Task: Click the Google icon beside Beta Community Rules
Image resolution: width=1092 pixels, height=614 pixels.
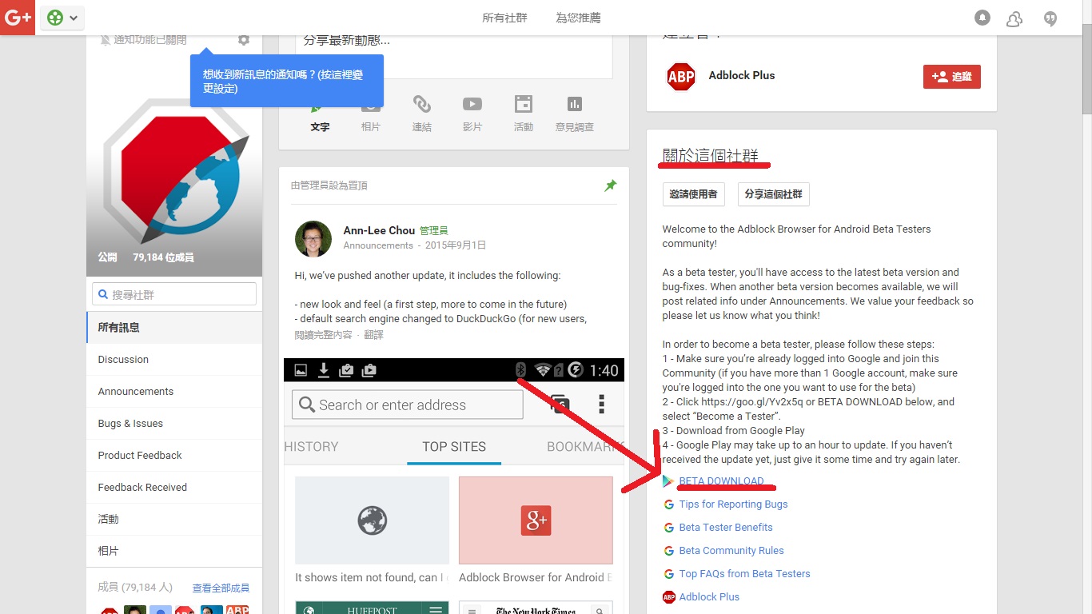Action: pyautogui.click(x=668, y=551)
